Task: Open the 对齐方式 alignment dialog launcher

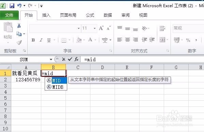Action: (167, 51)
